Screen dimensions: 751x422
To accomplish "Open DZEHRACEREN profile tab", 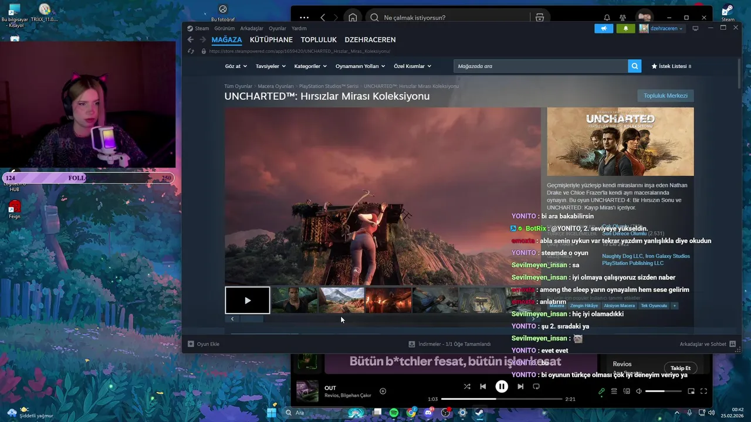I will pos(370,40).
